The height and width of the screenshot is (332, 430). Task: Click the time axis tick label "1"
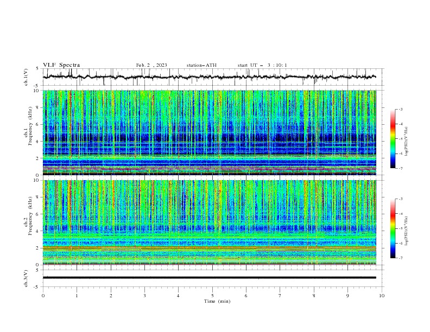click(x=77, y=296)
